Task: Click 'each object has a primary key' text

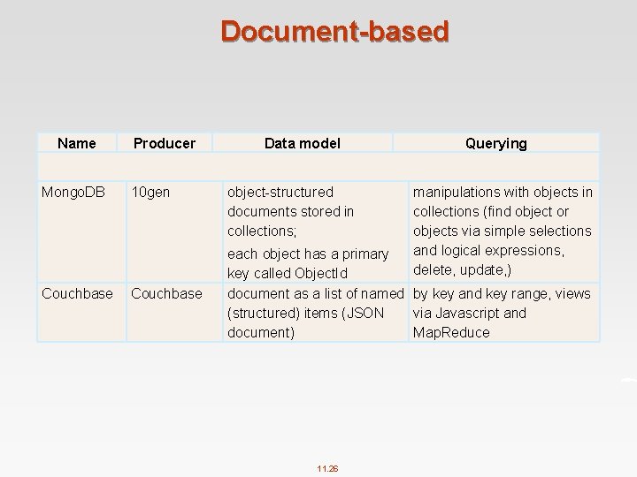Action: tap(308, 263)
